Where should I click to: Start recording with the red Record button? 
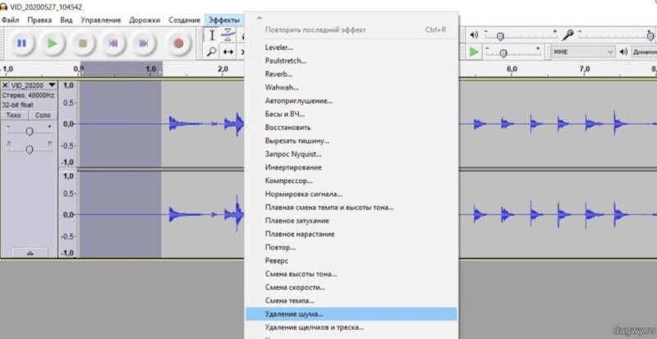coord(179,44)
